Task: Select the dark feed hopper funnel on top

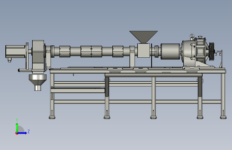Action: (143, 37)
